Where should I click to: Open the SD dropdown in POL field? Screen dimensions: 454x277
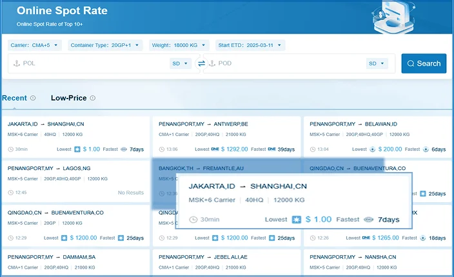pyautogui.click(x=181, y=63)
